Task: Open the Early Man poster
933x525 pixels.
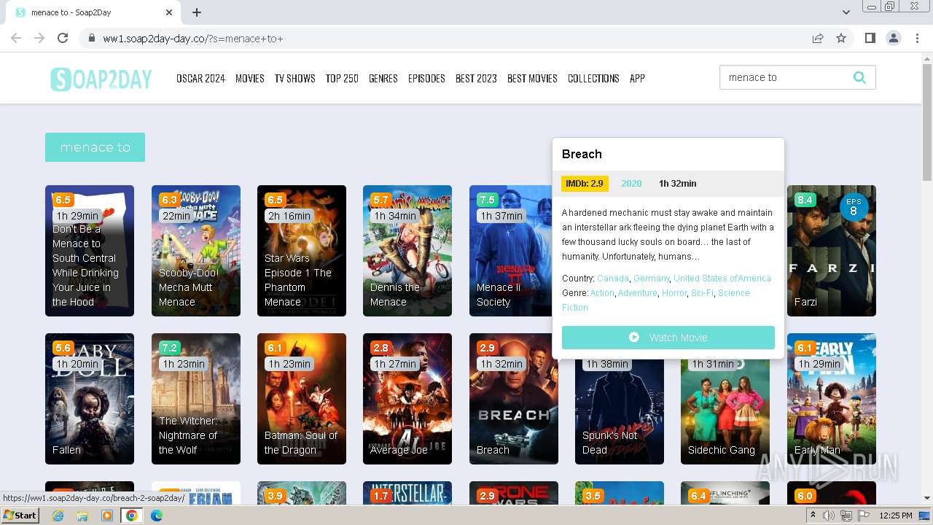Action: pos(832,399)
